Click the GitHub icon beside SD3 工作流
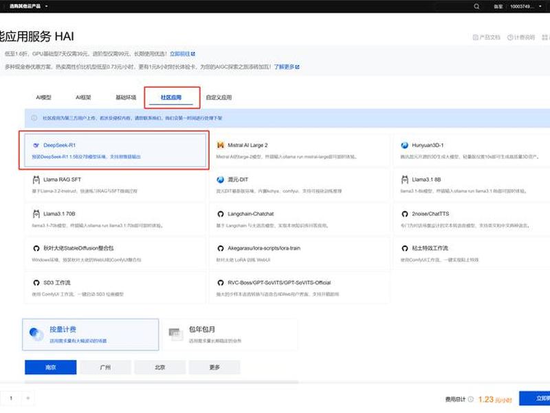 pos(36,283)
